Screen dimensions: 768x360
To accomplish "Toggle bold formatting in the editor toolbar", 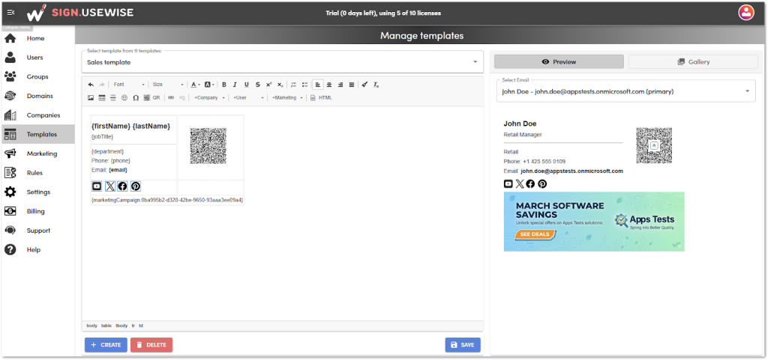I will coord(224,85).
